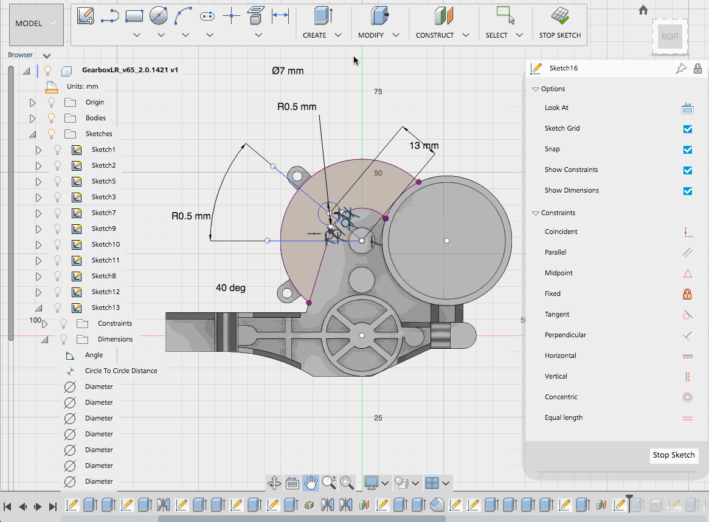This screenshot has width=709, height=522.
Task: Select the Arc sketch tool
Action: pyautogui.click(x=183, y=15)
